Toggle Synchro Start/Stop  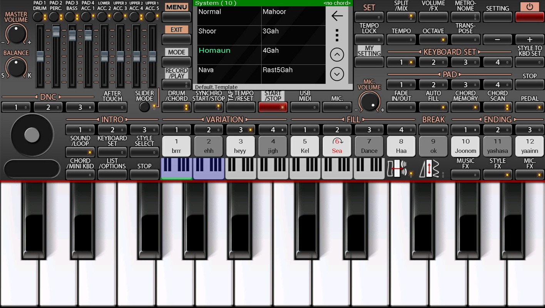209,107
